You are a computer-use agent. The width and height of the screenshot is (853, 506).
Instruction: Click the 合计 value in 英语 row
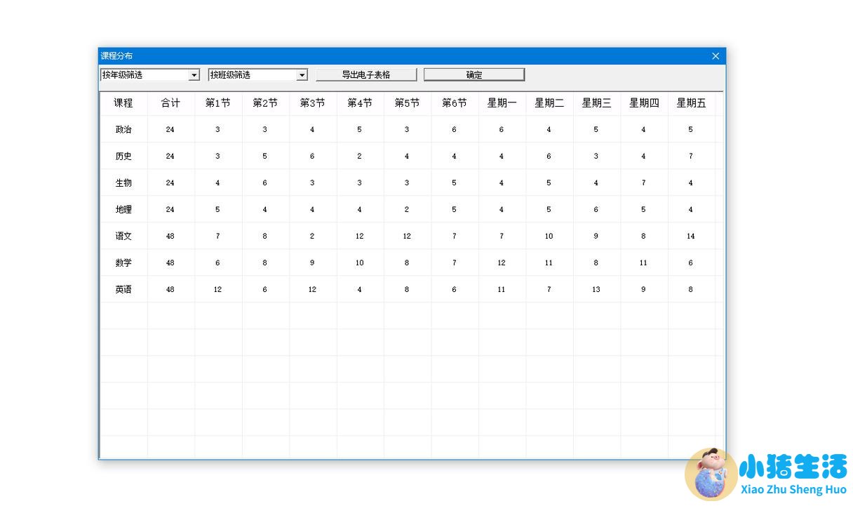170,289
